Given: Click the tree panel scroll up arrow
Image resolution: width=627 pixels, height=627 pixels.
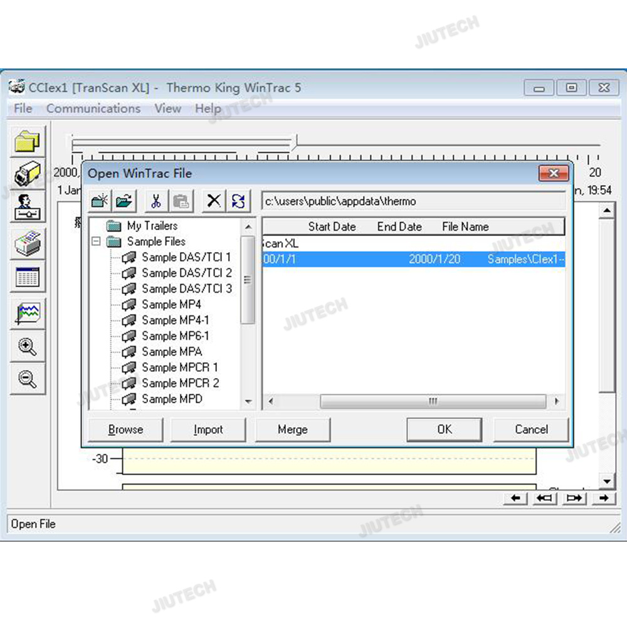Looking at the screenshot, I should (248, 227).
